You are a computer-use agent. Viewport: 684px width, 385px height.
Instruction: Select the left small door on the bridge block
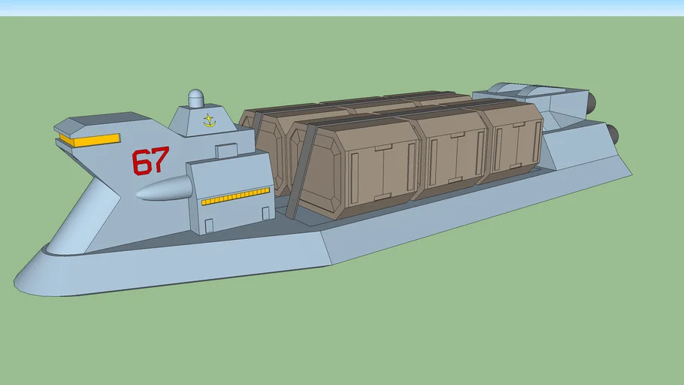pyautogui.click(x=208, y=224)
